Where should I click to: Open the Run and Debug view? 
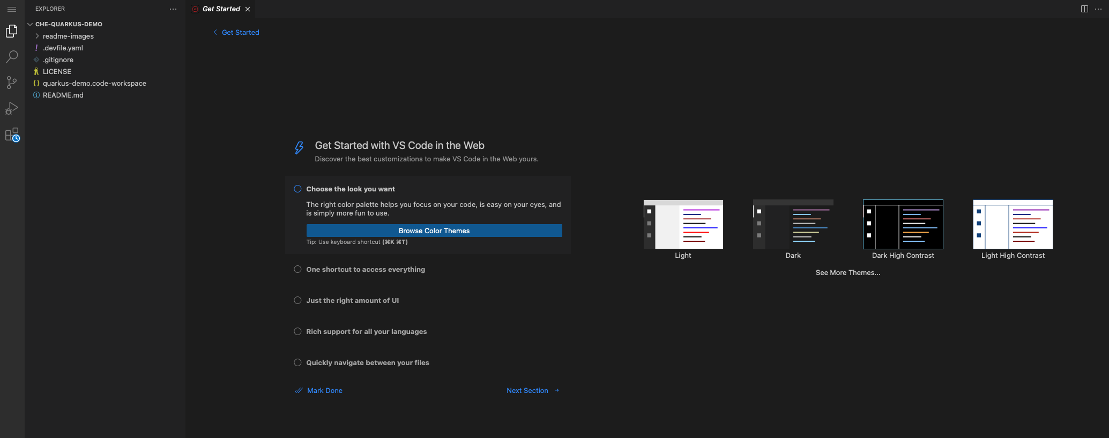pos(12,109)
